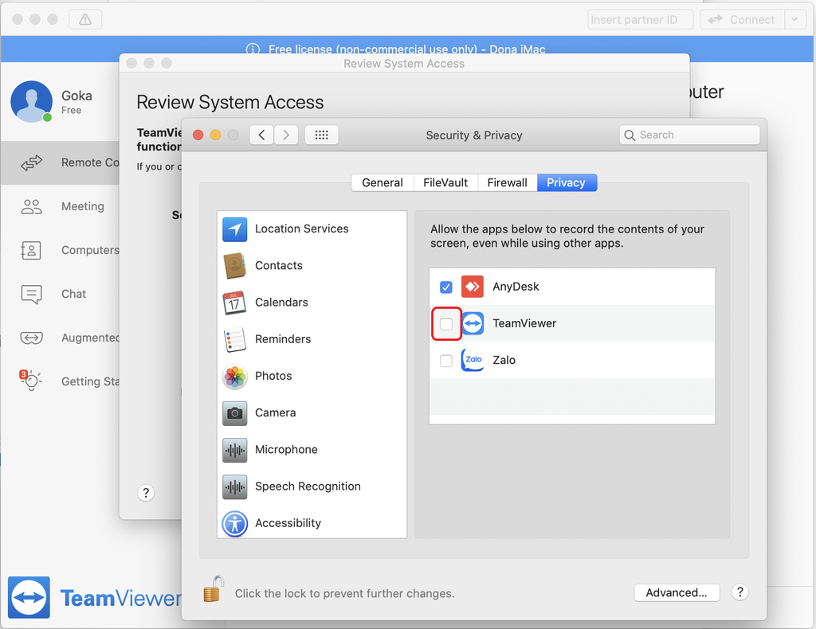Click the TeamViewer logo at bottom left

(29, 597)
